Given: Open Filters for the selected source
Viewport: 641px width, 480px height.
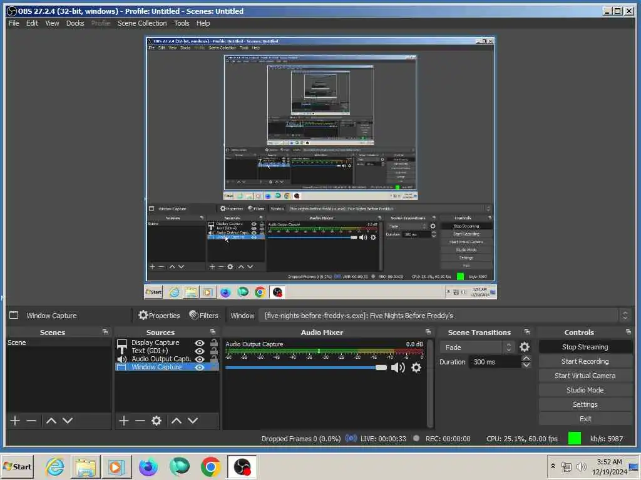Looking at the screenshot, I should tap(203, 316).
